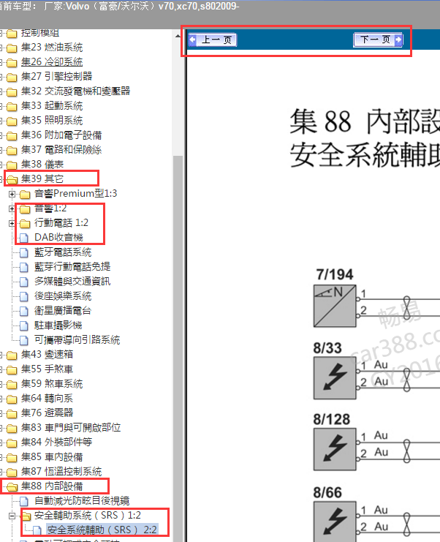Select 集27 引擎控制器 in the tree

point(56,76)
